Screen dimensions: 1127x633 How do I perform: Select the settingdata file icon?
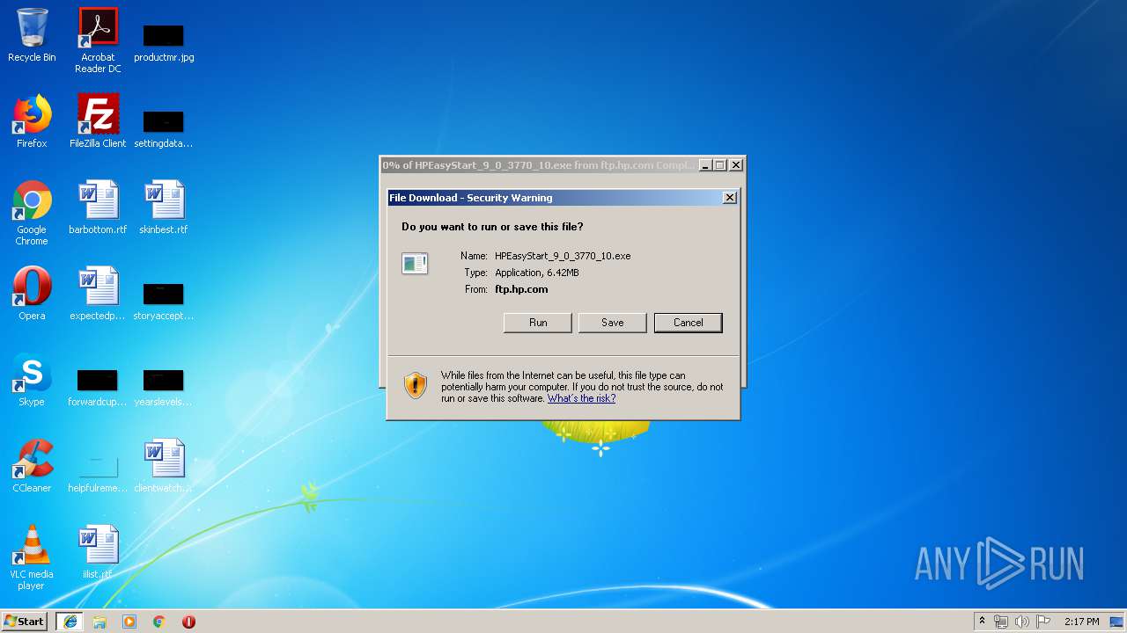tap(164, 129)
